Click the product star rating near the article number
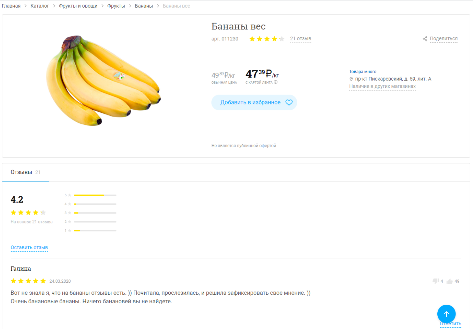The width and height of the screenshot is (473, 329). tap(267, 39)
